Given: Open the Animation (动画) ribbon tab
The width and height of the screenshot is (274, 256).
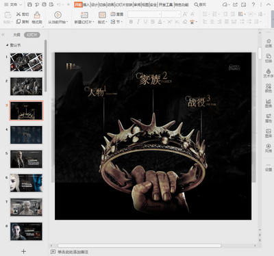Looking at the screenshot, I should point(110,5).
